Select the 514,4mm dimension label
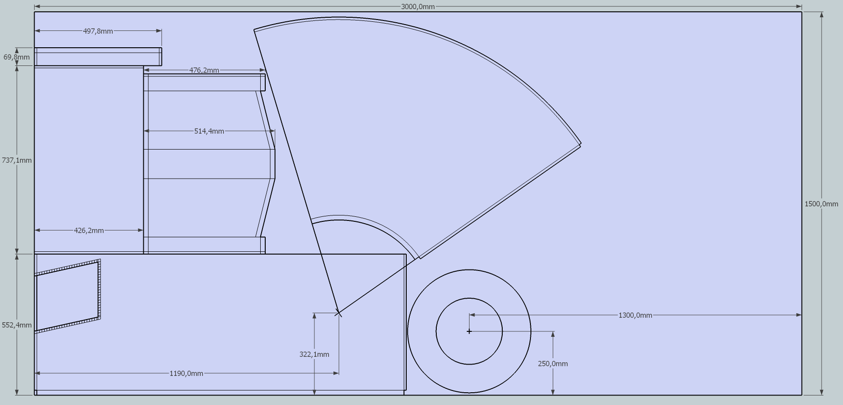This screenshot has width=843, height=405. [209, 131]
